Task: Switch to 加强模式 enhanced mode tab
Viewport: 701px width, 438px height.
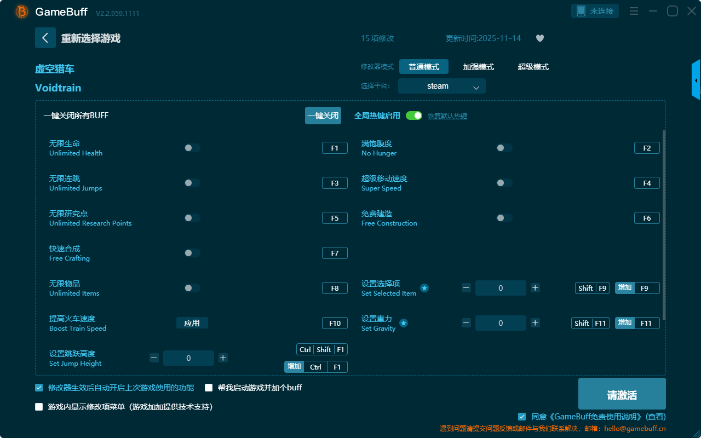Action: coord(478,67)
